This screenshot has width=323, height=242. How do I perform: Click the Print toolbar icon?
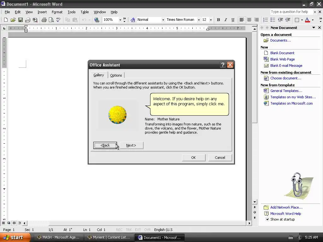tap(44, 20)
